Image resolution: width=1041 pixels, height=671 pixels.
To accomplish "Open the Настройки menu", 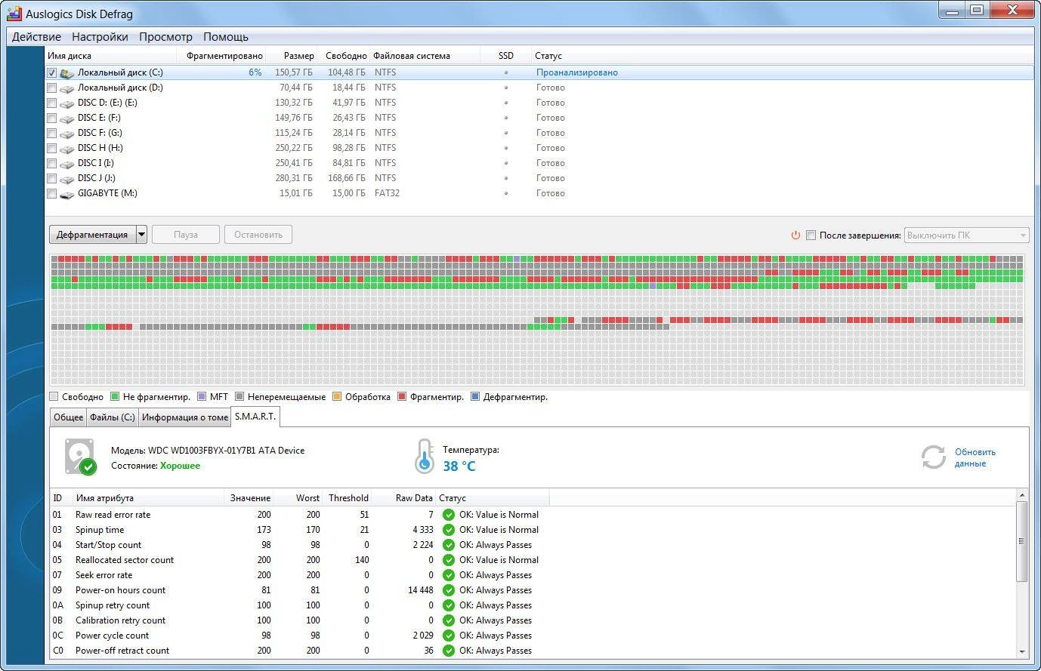I will point(100,37).
